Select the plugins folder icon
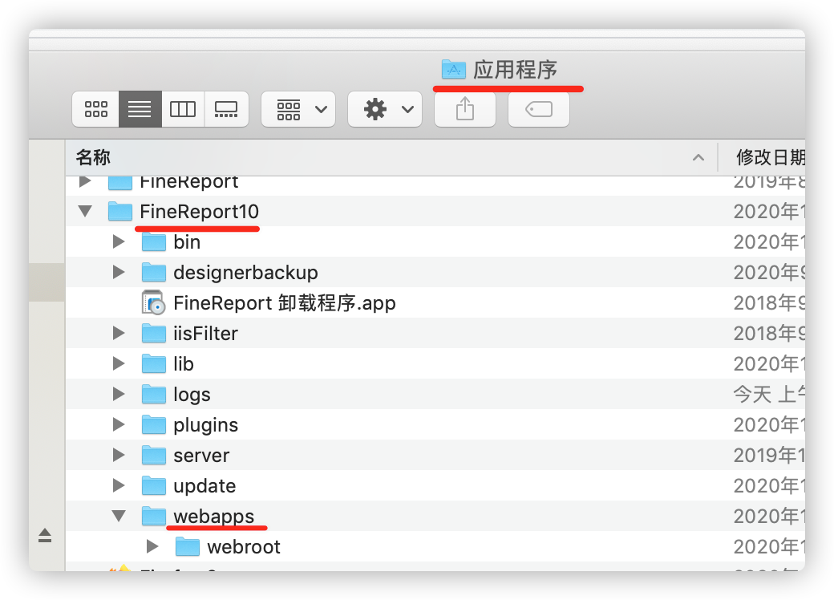This screenshot has height=600, width=834. 154,424
